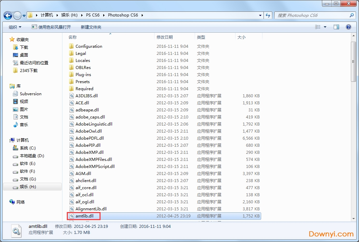Sort by 大小 column header
The height and width of the screenshot is (242, 359).
(242, 37)
